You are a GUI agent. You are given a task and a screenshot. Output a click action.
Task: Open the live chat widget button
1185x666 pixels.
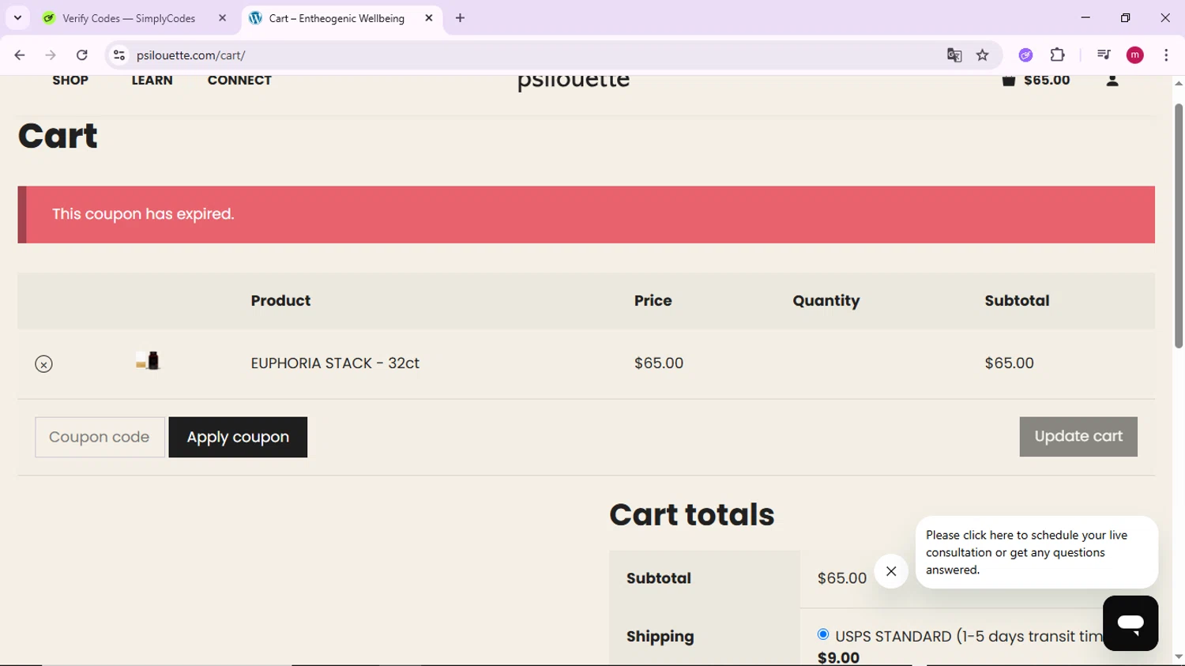(x=1130, y=623)
